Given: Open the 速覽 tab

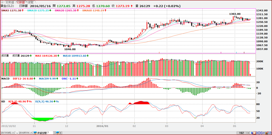Looking at the screenshot, I should click(31, 2).
